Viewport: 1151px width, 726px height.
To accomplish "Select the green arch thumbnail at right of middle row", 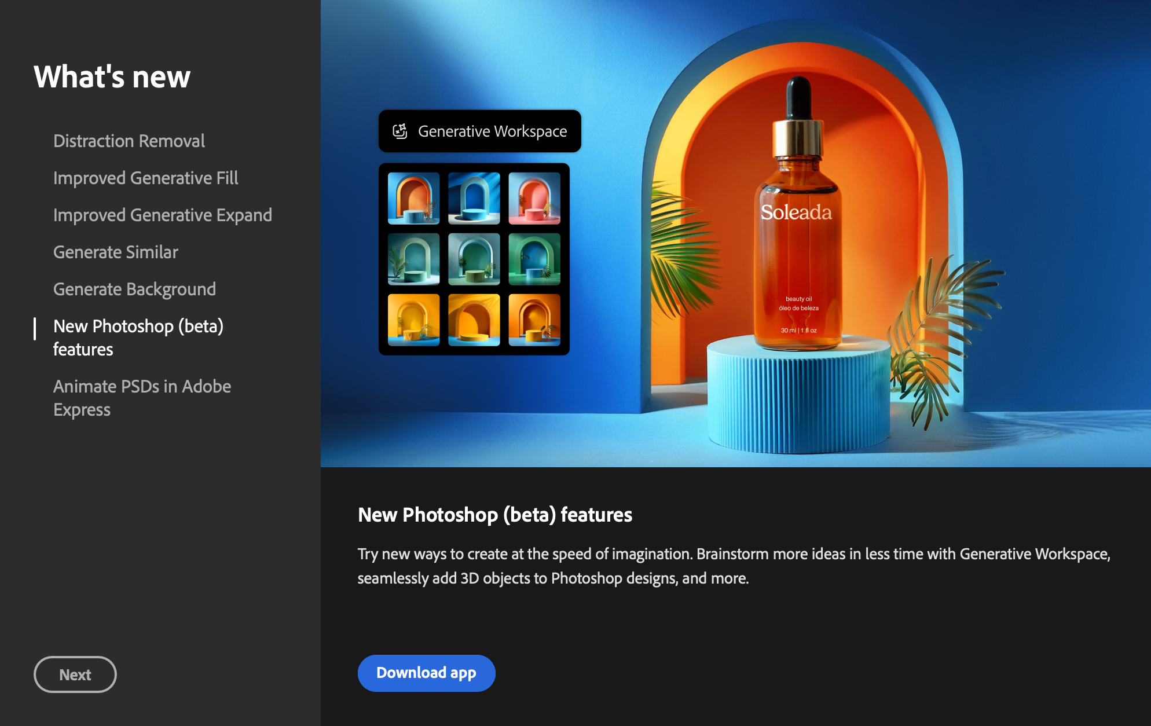I will point(534,259).
